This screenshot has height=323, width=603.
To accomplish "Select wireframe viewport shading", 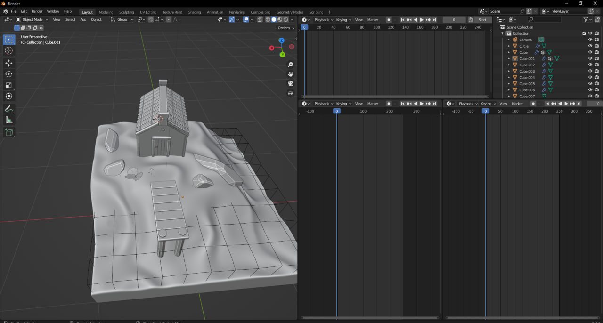I will tap(268, 19).
